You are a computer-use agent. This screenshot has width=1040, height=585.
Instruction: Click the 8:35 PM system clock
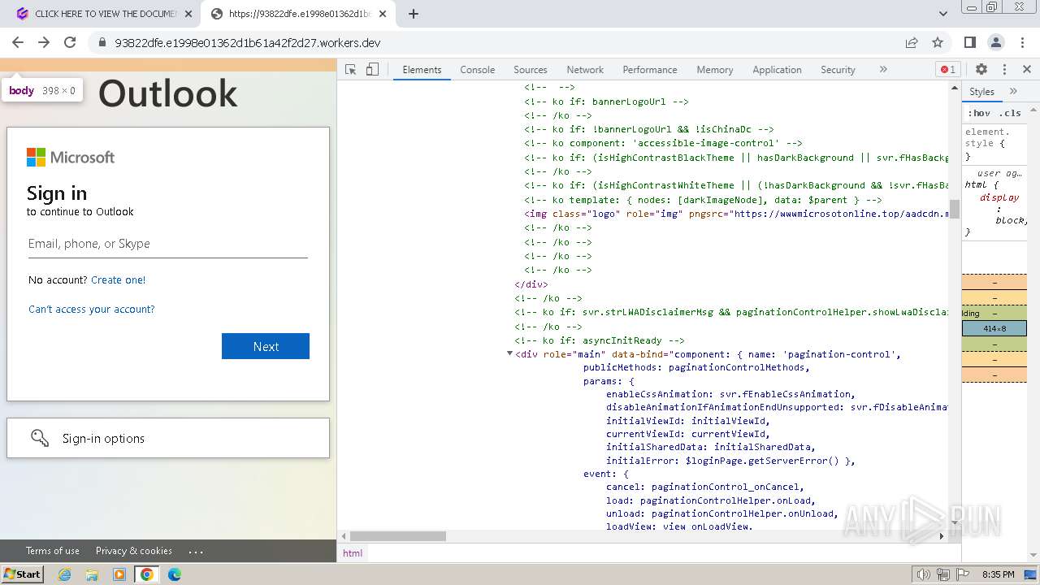click(998, 574)
